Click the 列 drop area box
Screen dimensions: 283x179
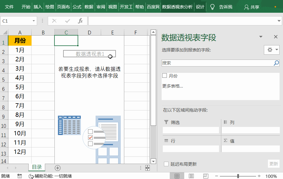click(x=251, y=130)
